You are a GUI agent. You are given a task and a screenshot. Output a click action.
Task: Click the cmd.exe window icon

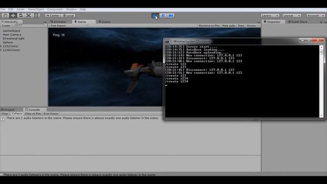tap(167, 41)
